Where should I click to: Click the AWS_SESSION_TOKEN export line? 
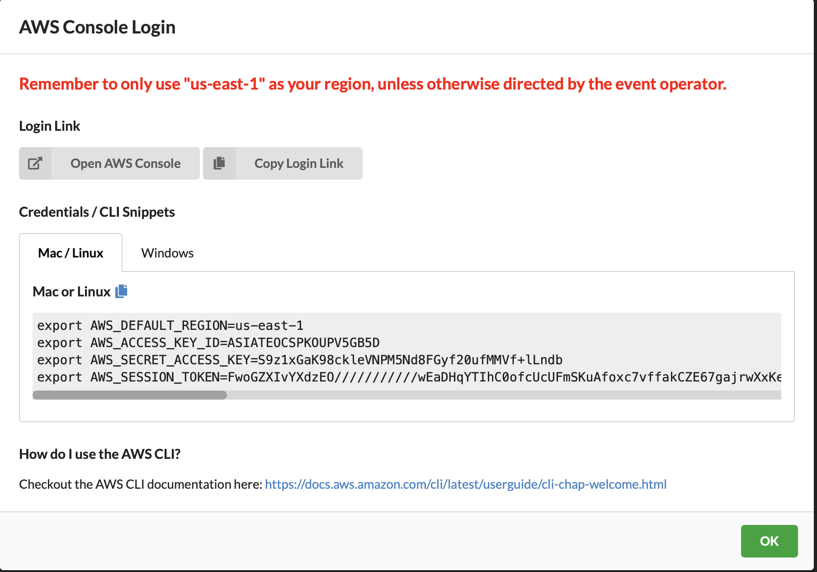[x=409, y=377]
